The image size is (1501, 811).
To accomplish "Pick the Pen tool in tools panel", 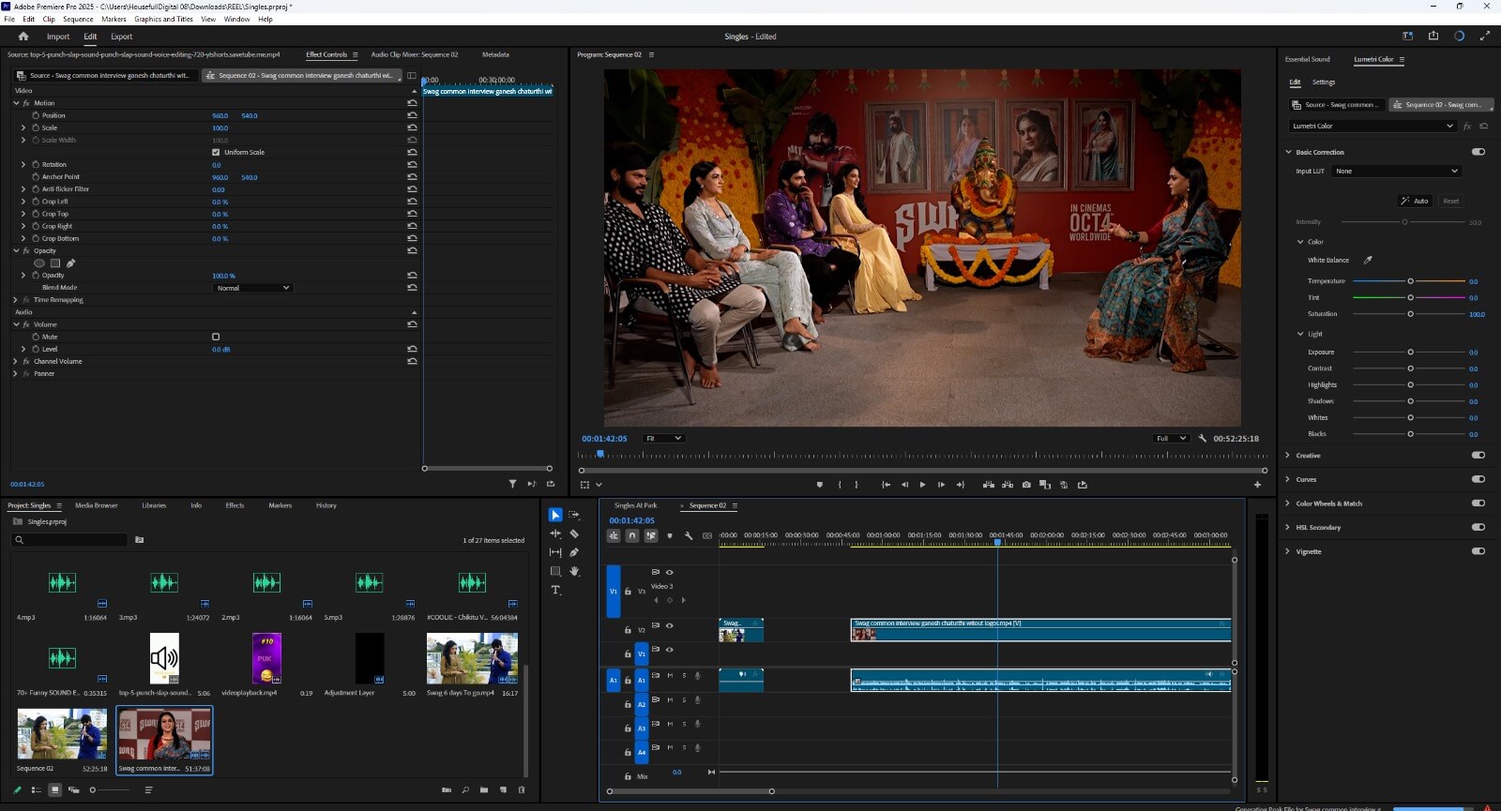I will click(574, 552).
